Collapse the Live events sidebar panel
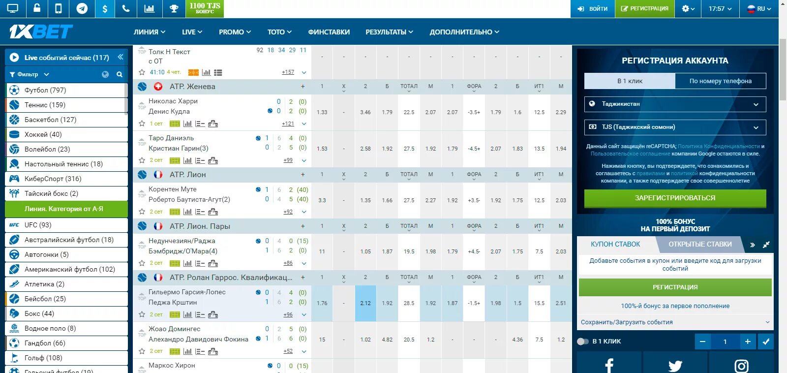787x373 pixels. [121, 57]
